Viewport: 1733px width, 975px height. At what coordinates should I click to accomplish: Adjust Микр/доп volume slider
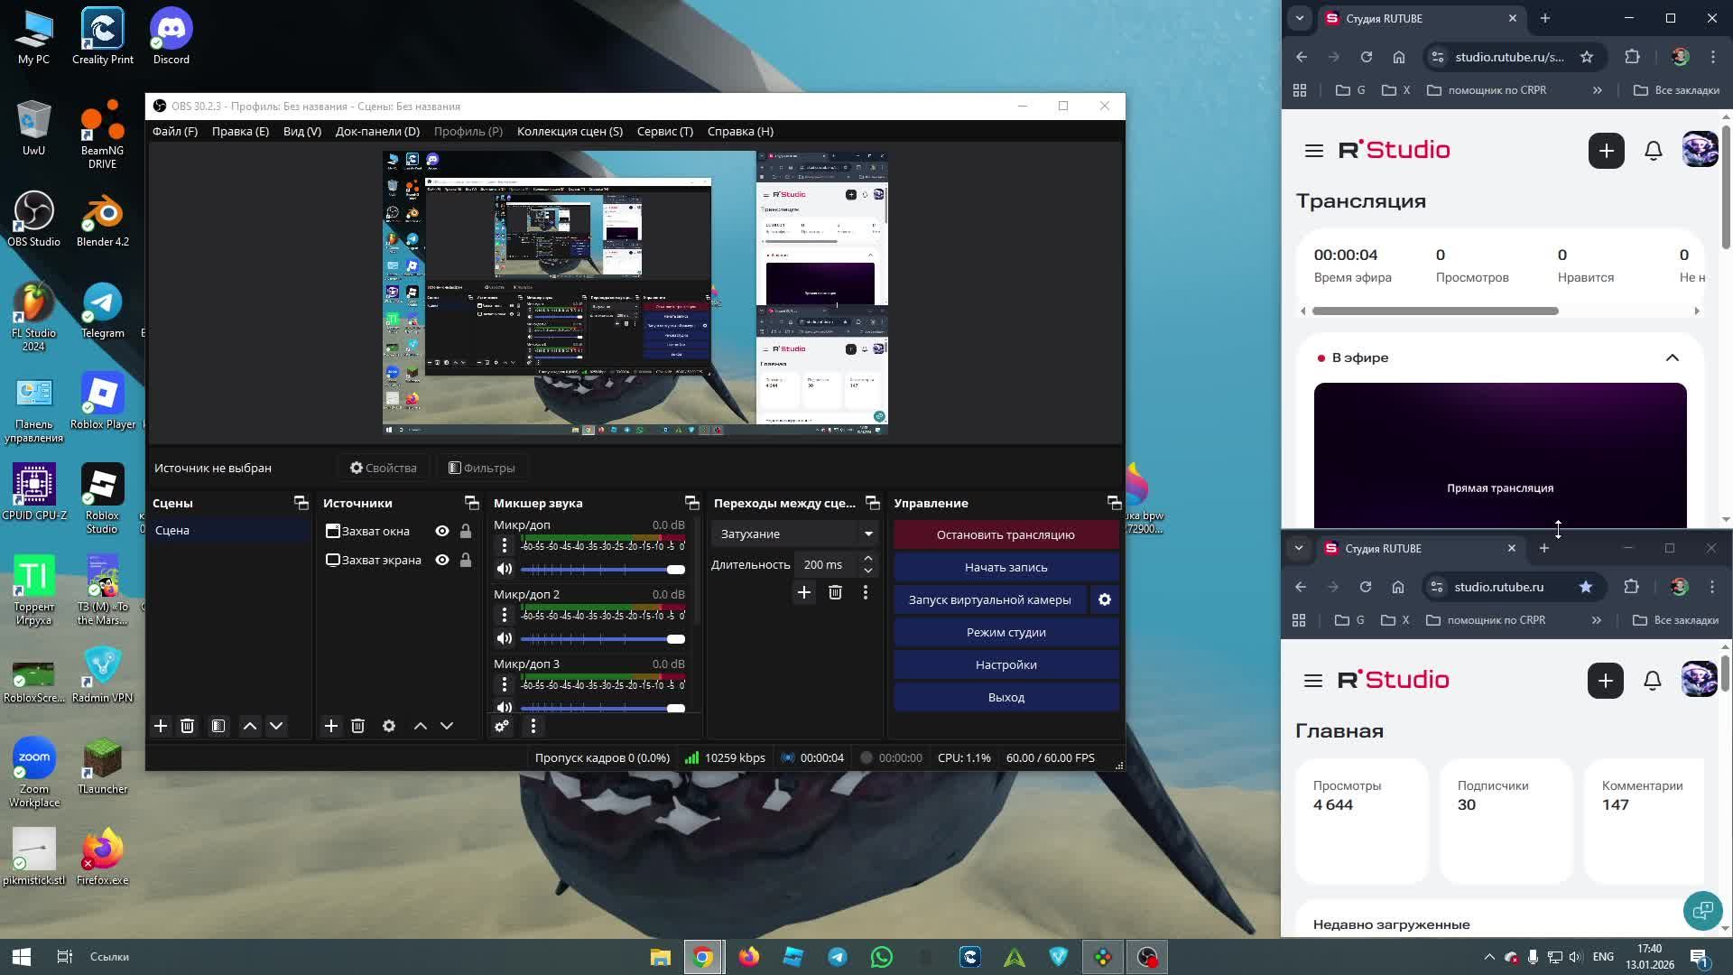[x=603, y=569]
